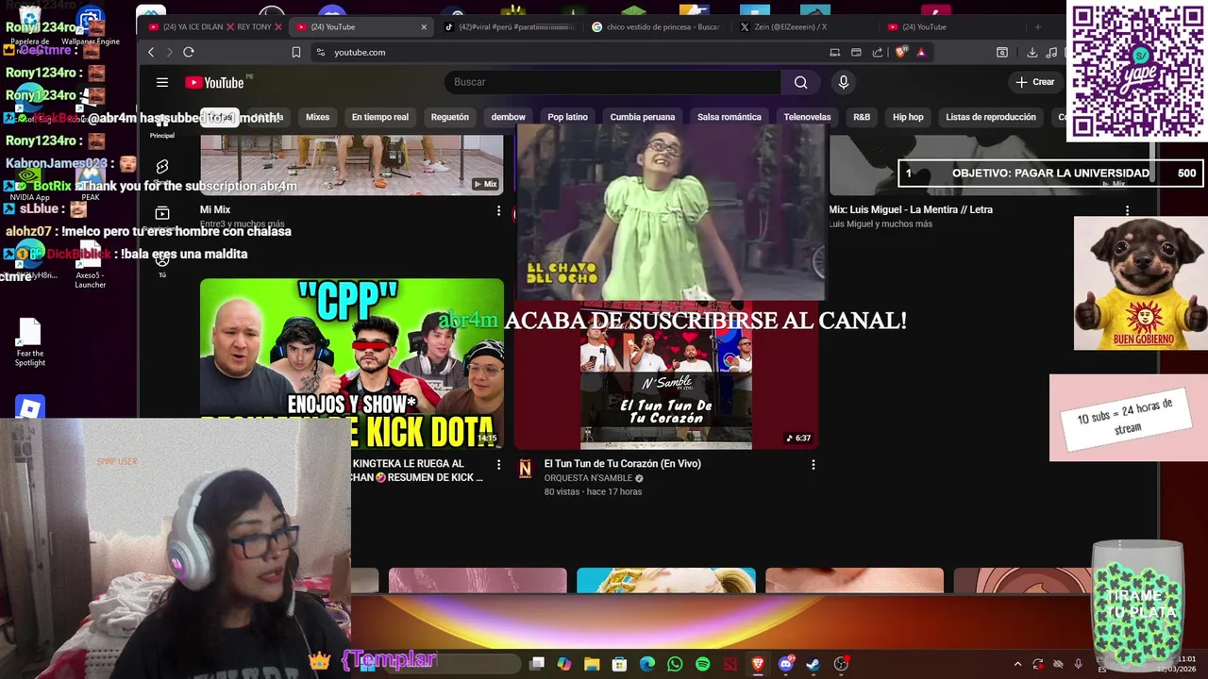This screenshot has width=1208, height=679.
Task: Select the Cumbia peruana chip
Action: (x=643, y=117)
